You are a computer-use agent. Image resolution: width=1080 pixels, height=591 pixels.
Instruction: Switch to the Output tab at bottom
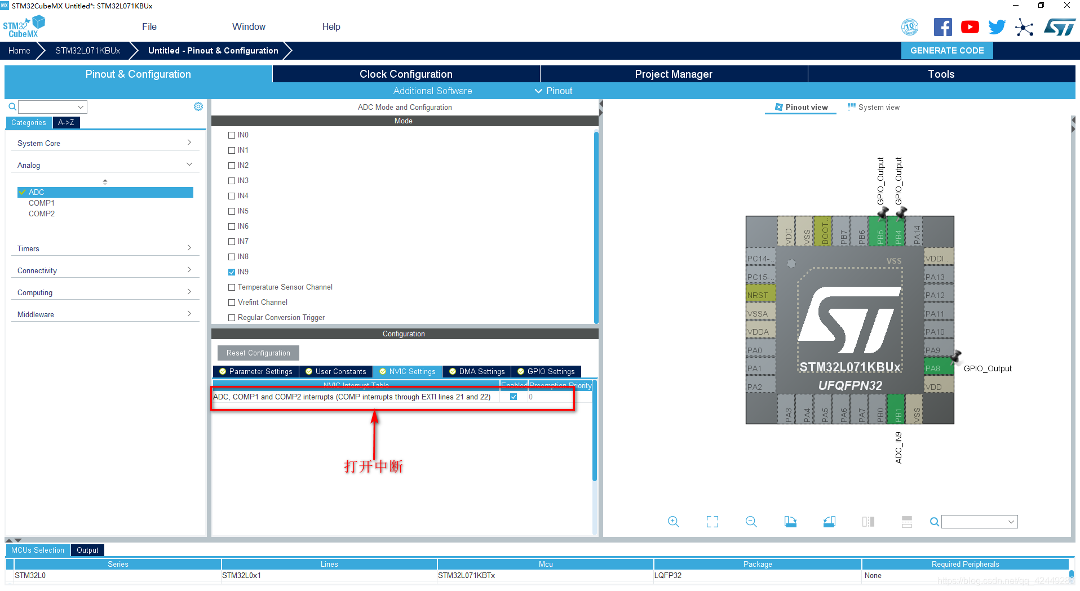[87, 550]
